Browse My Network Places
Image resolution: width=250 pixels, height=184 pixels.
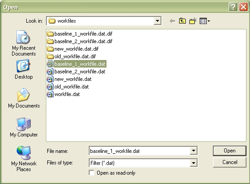[x=24, y=159]
